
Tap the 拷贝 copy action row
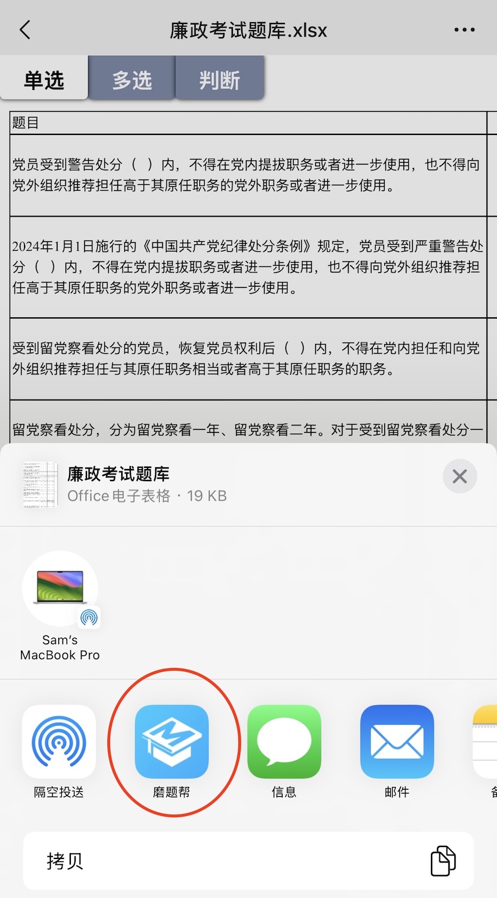point(248,861)
